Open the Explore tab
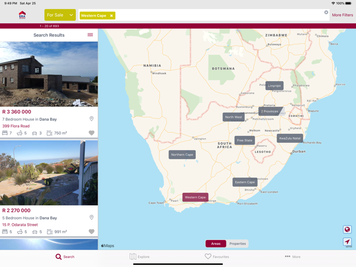This screenshot has width=356, height=267. [139, 256]
